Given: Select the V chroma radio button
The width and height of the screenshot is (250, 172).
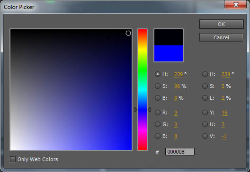Looking at the screenshot, I should point(205,136).
